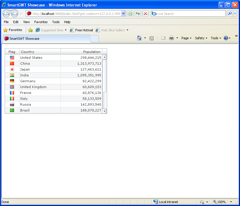Click the Compatibility View icon

[130, 14]
